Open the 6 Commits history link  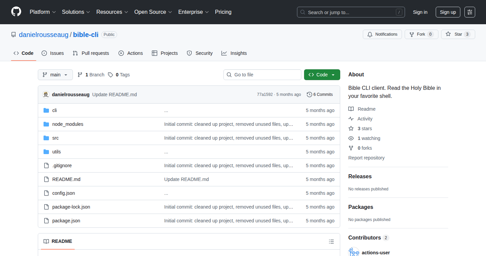tap(320, 95)
